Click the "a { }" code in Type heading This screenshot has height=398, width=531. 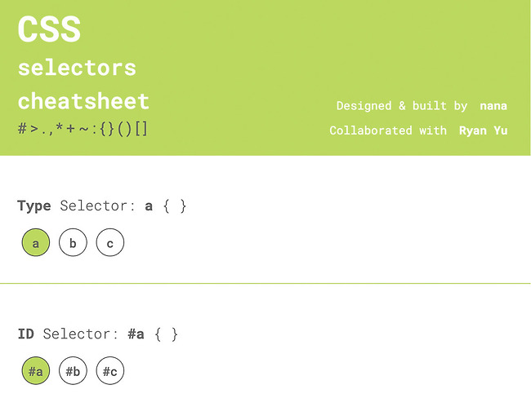(166, 206)
